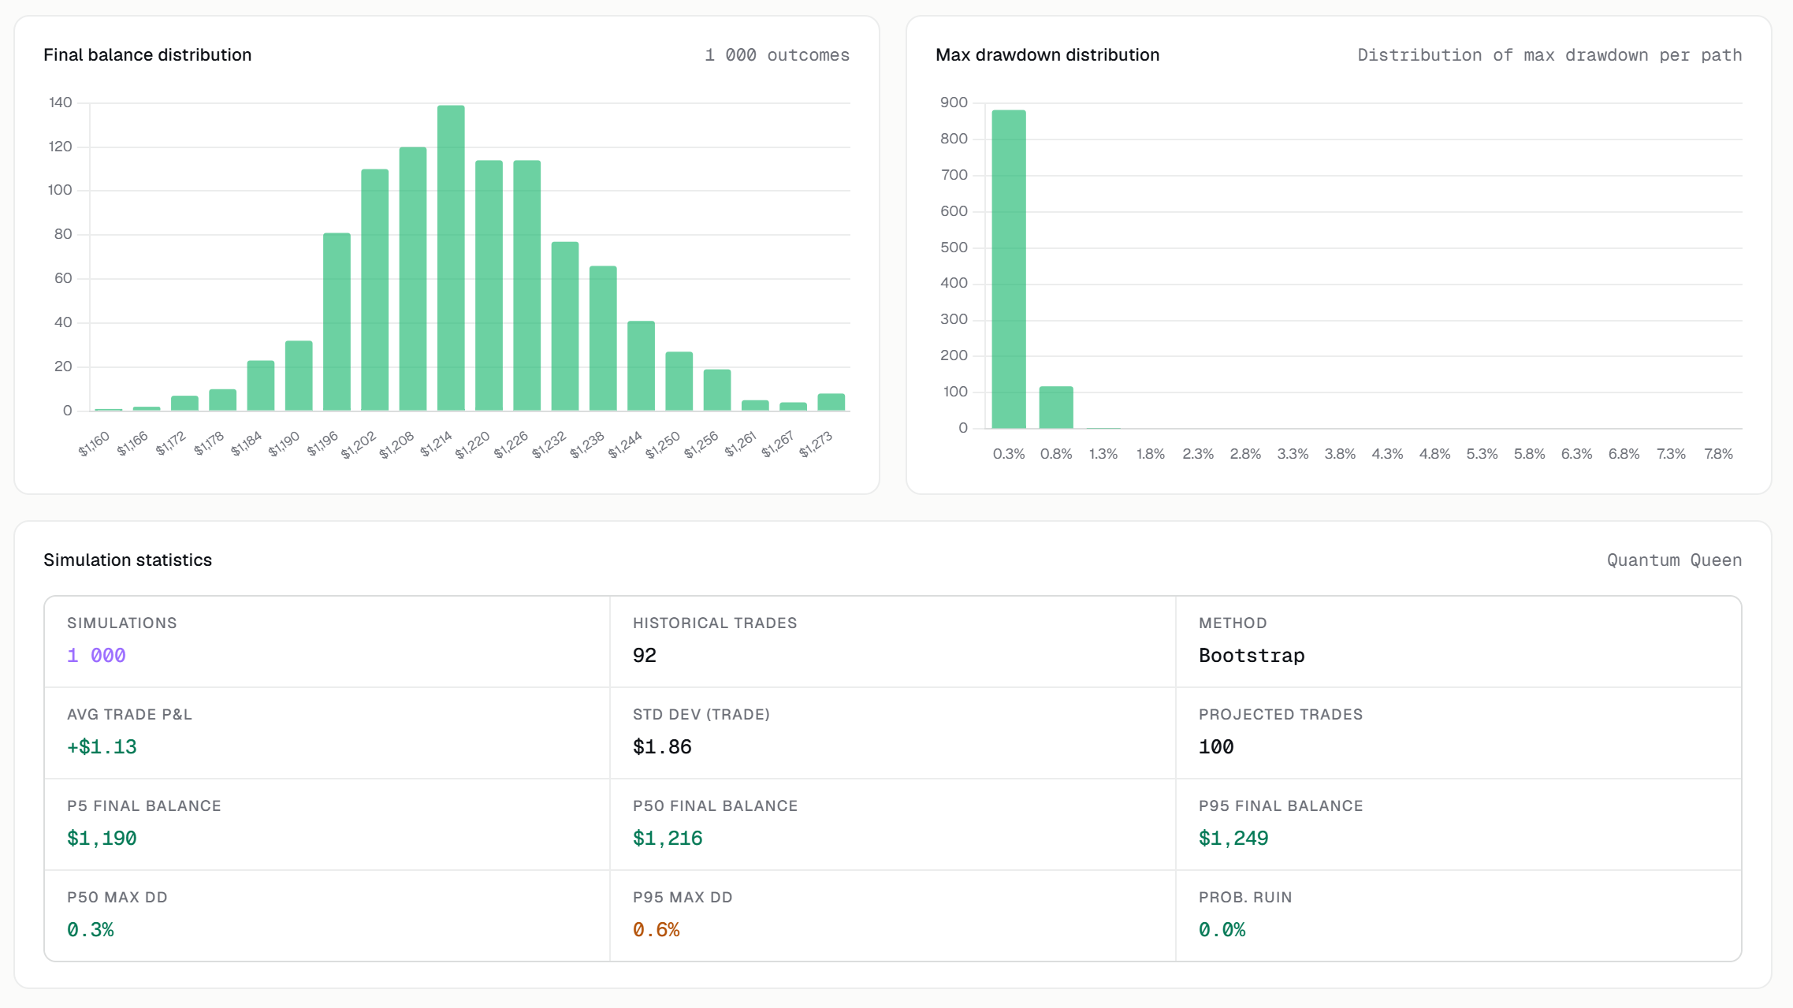Click the $1,232 histogram bar
This screenshot has width=1793, height=1008.
point(565,326)
